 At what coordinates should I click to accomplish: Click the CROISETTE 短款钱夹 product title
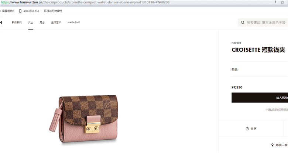click(x=258, y=50)
